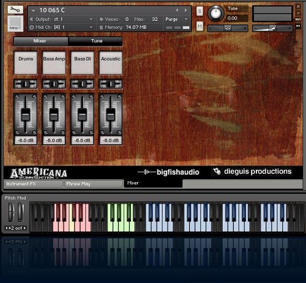The image size is (306, 283).
Task: Play the first green white key
Action: [x=110, y=226]
